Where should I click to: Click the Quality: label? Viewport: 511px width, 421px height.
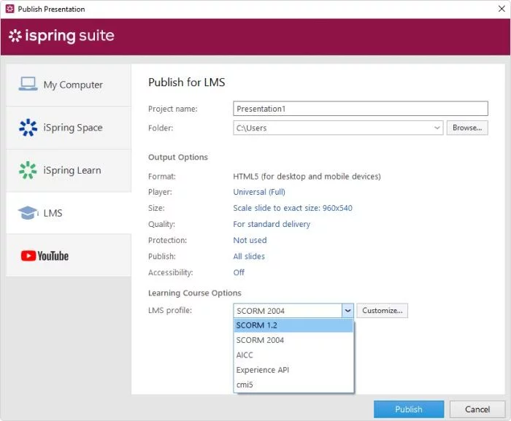[161, 224]
